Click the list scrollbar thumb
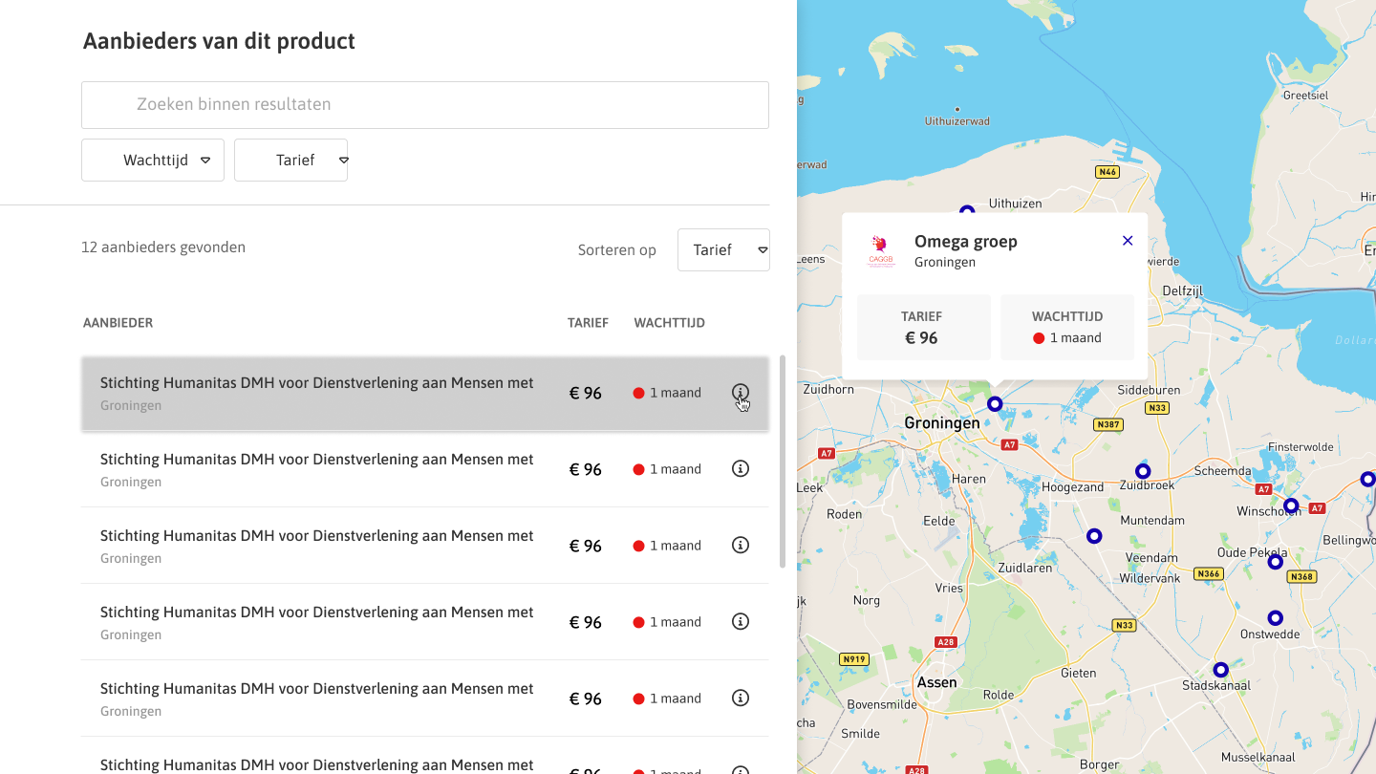The width and height of the screenshot is (1376, 774). click(x=783, y=462)
